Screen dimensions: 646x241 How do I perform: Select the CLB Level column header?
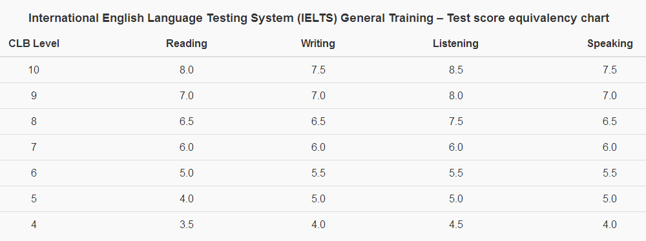(34, 44)
